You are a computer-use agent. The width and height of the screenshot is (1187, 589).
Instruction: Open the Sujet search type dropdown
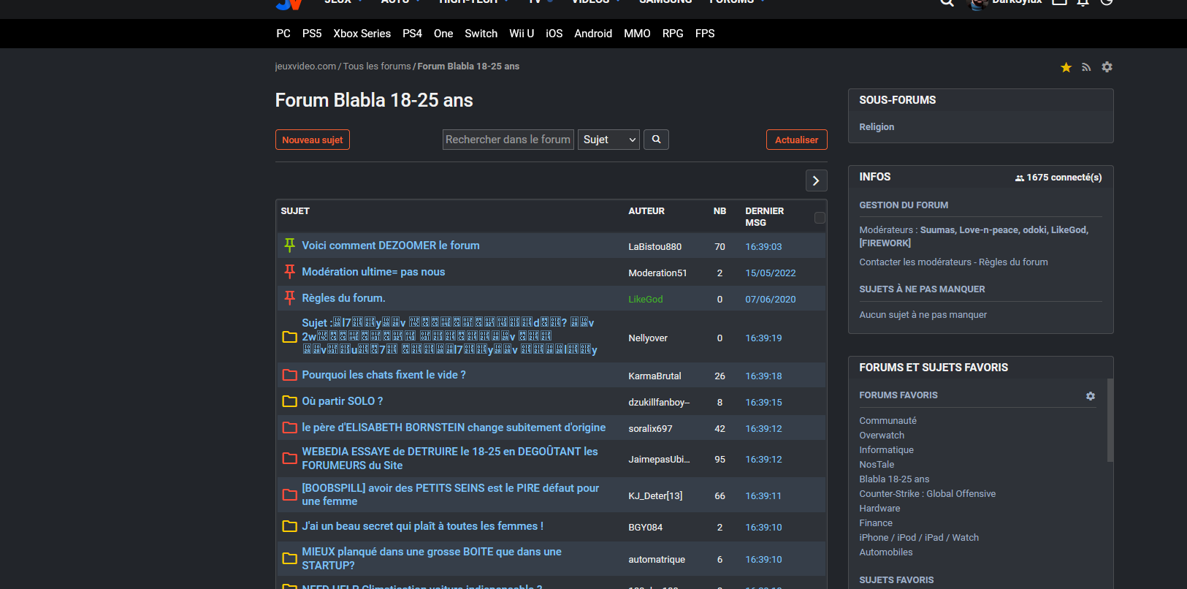[x=609, y=140]
